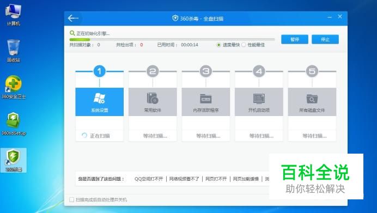Image resolution: width=377 pixels, height=213 pixels.
Task: Click 已用时间 00:00:14 value
Action: 190,45
